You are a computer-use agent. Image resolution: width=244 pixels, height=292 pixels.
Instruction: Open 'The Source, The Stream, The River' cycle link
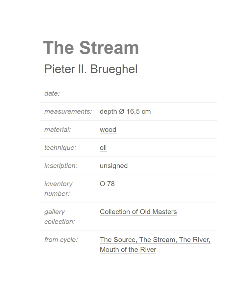tap(155, 240)
